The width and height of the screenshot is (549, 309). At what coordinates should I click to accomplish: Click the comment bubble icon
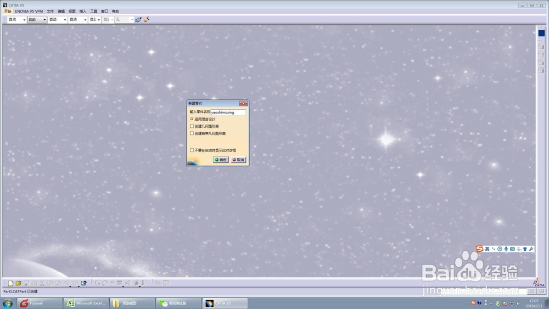point(105,283)
